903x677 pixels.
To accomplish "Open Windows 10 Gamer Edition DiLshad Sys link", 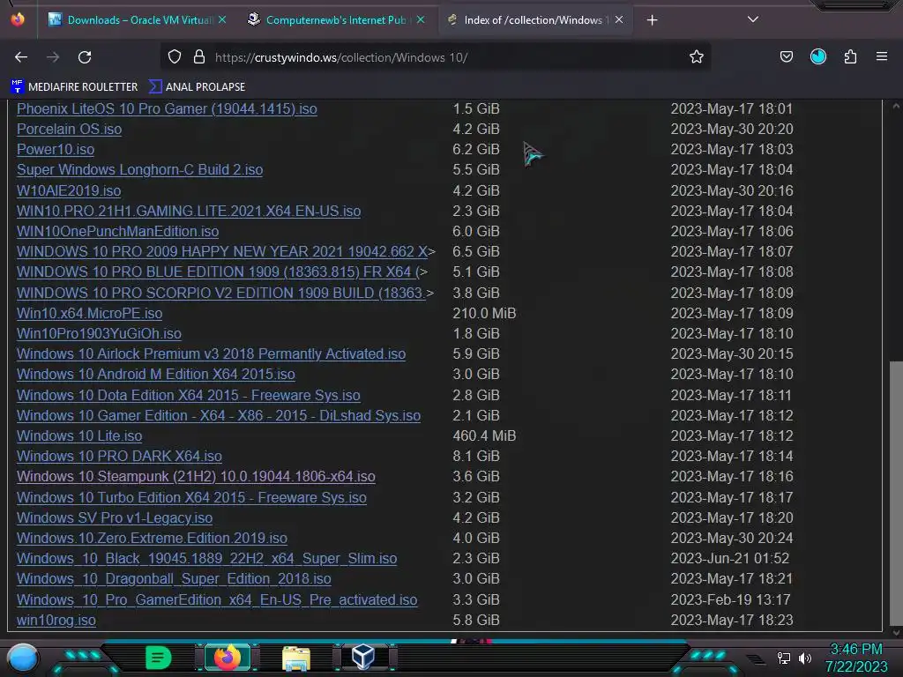I will pos(219,416).
